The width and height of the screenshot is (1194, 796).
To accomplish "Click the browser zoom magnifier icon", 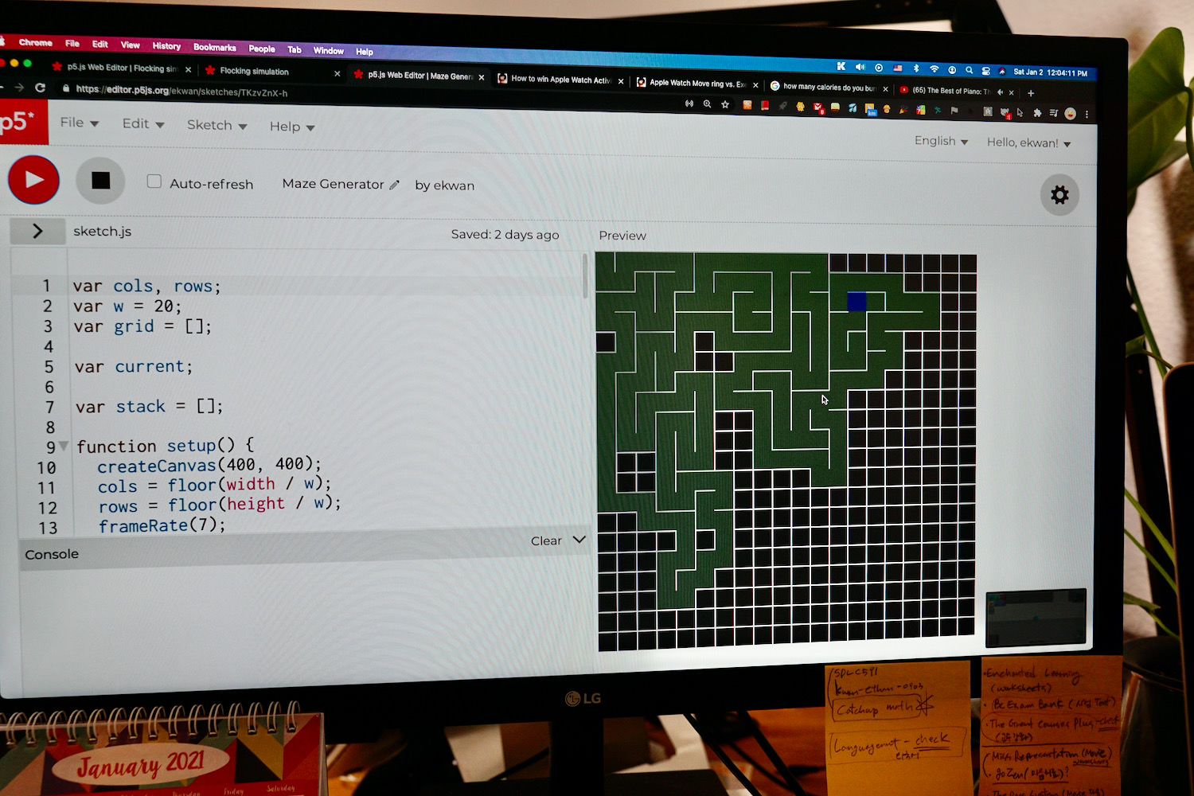I will [x=707, y=104].
